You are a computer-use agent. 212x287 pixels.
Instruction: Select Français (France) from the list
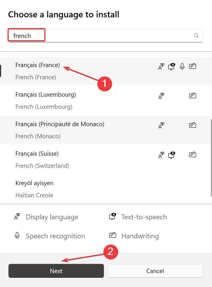tap(38, 65)
